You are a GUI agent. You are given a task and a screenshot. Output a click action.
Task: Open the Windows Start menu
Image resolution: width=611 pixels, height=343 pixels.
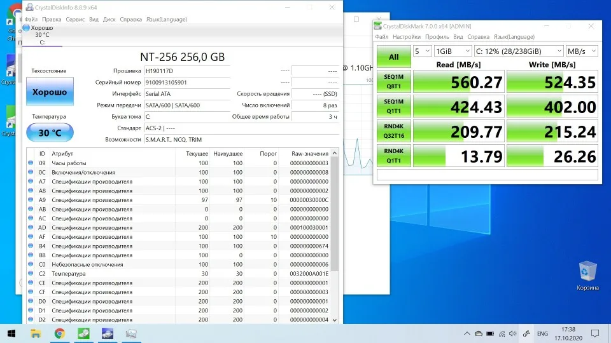click(11, 333)
